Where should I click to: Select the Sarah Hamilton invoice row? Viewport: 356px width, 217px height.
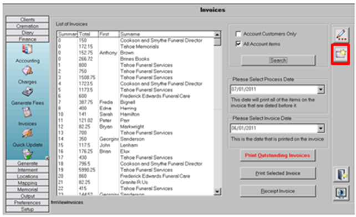point(135,114)
